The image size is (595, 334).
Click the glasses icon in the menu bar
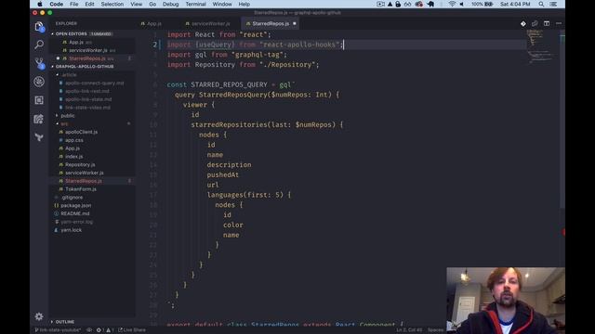[407, 4]
